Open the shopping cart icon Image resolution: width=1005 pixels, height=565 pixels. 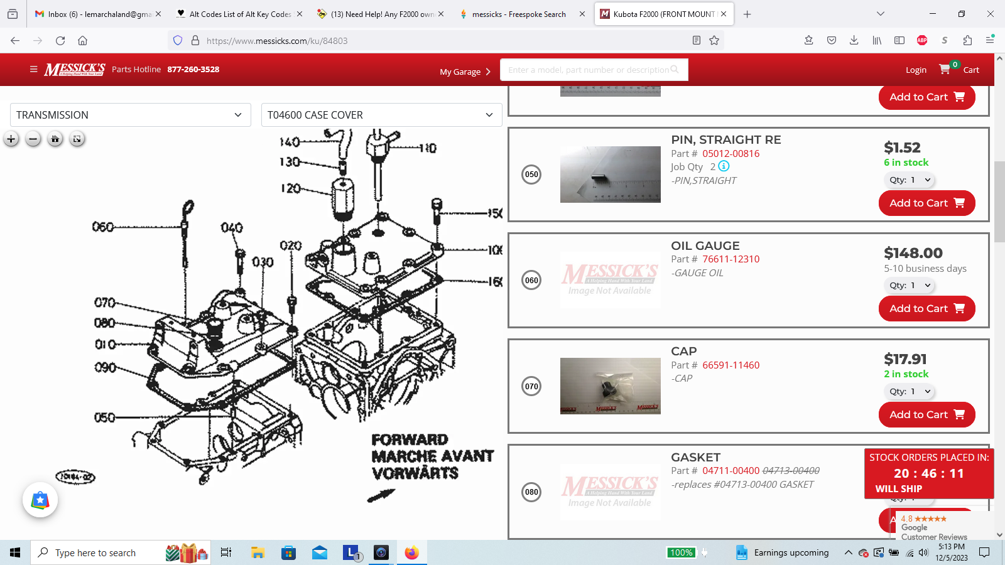click(x=945, y=69)
